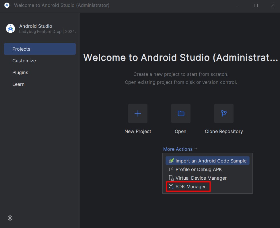Select the Projects tab in sidebar

pos(40,49)
